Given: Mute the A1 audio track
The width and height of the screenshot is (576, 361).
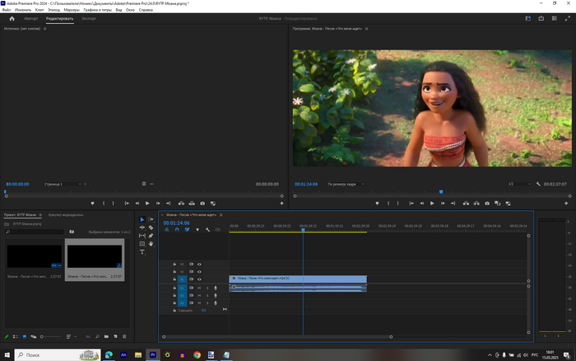Looking at the screenshot, I should 199,288.
